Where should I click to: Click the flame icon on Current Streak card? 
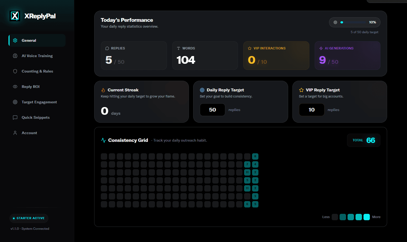point(103,90)
